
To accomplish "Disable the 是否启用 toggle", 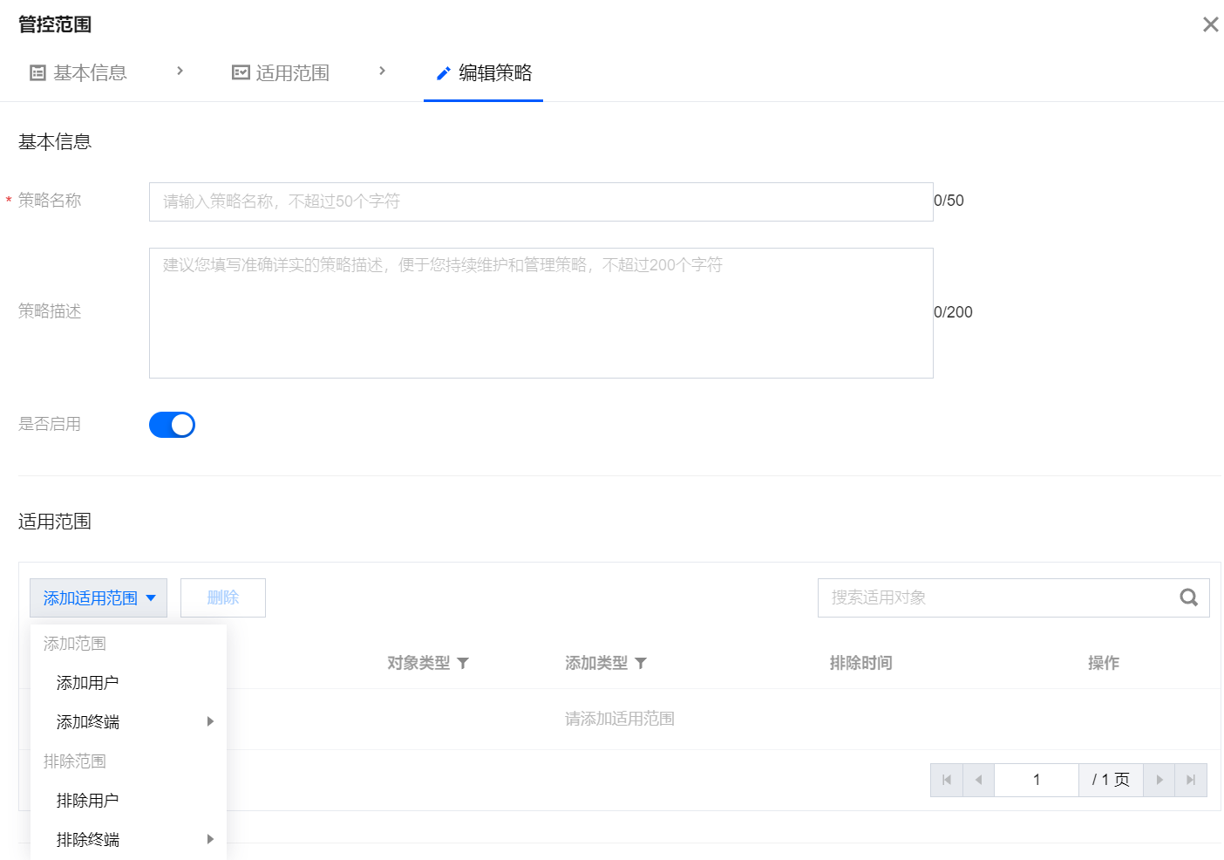I will 172,424.
